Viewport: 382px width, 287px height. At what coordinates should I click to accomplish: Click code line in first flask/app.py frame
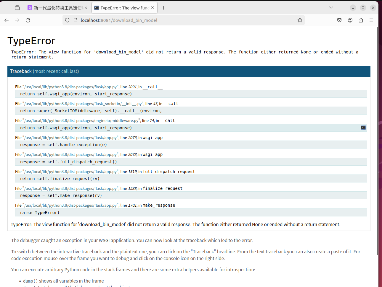click(191, 94)
